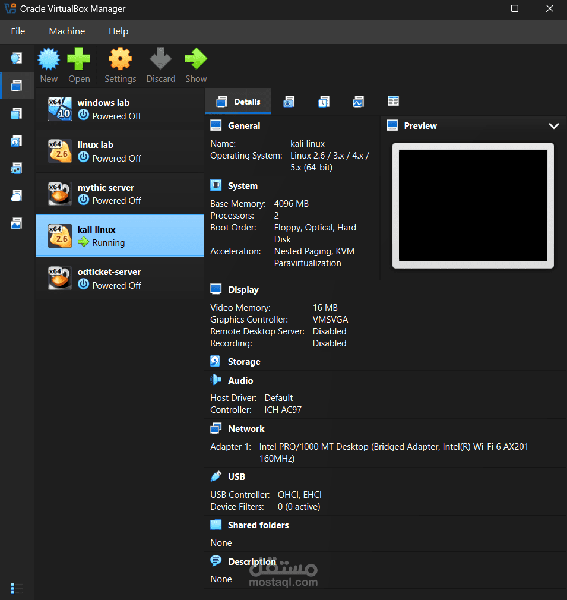Open the Home balloon icon in sidebar
Image resolution: width=567 pixels, height=600 pixels.
click(x=16, y=58)
